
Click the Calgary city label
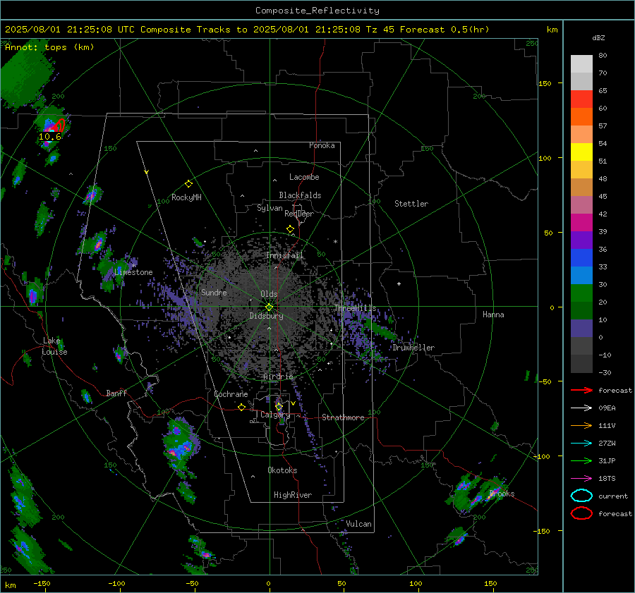click(275, 415)
